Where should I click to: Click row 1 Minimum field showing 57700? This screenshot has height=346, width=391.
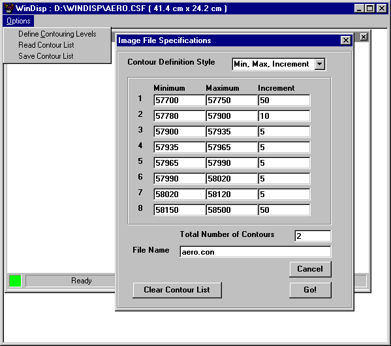pos(180,101)
